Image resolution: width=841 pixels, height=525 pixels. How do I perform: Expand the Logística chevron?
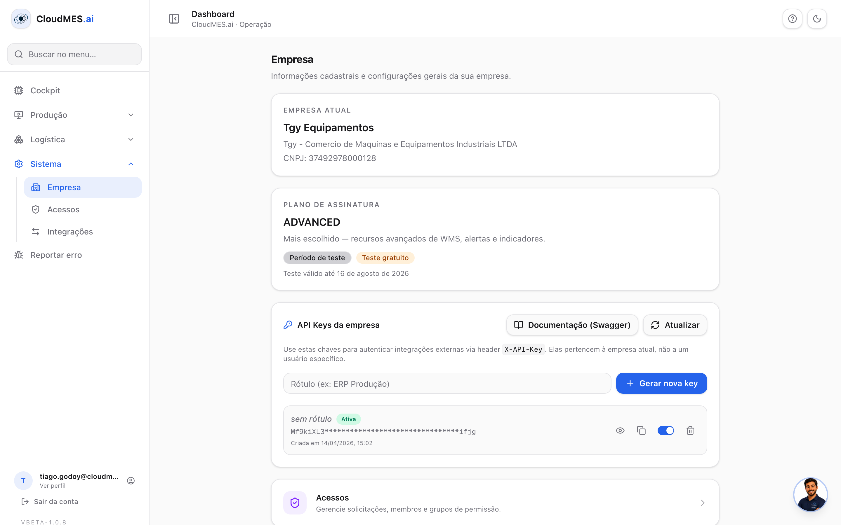131,140
